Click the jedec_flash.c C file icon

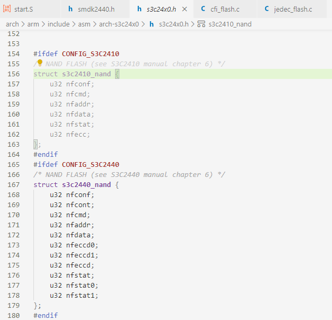267,9
